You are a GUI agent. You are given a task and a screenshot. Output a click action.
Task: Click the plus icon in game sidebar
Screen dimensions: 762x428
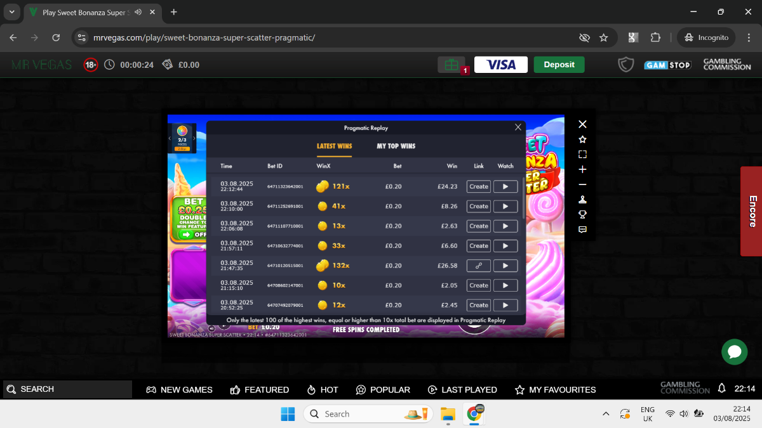coord(582,169)
